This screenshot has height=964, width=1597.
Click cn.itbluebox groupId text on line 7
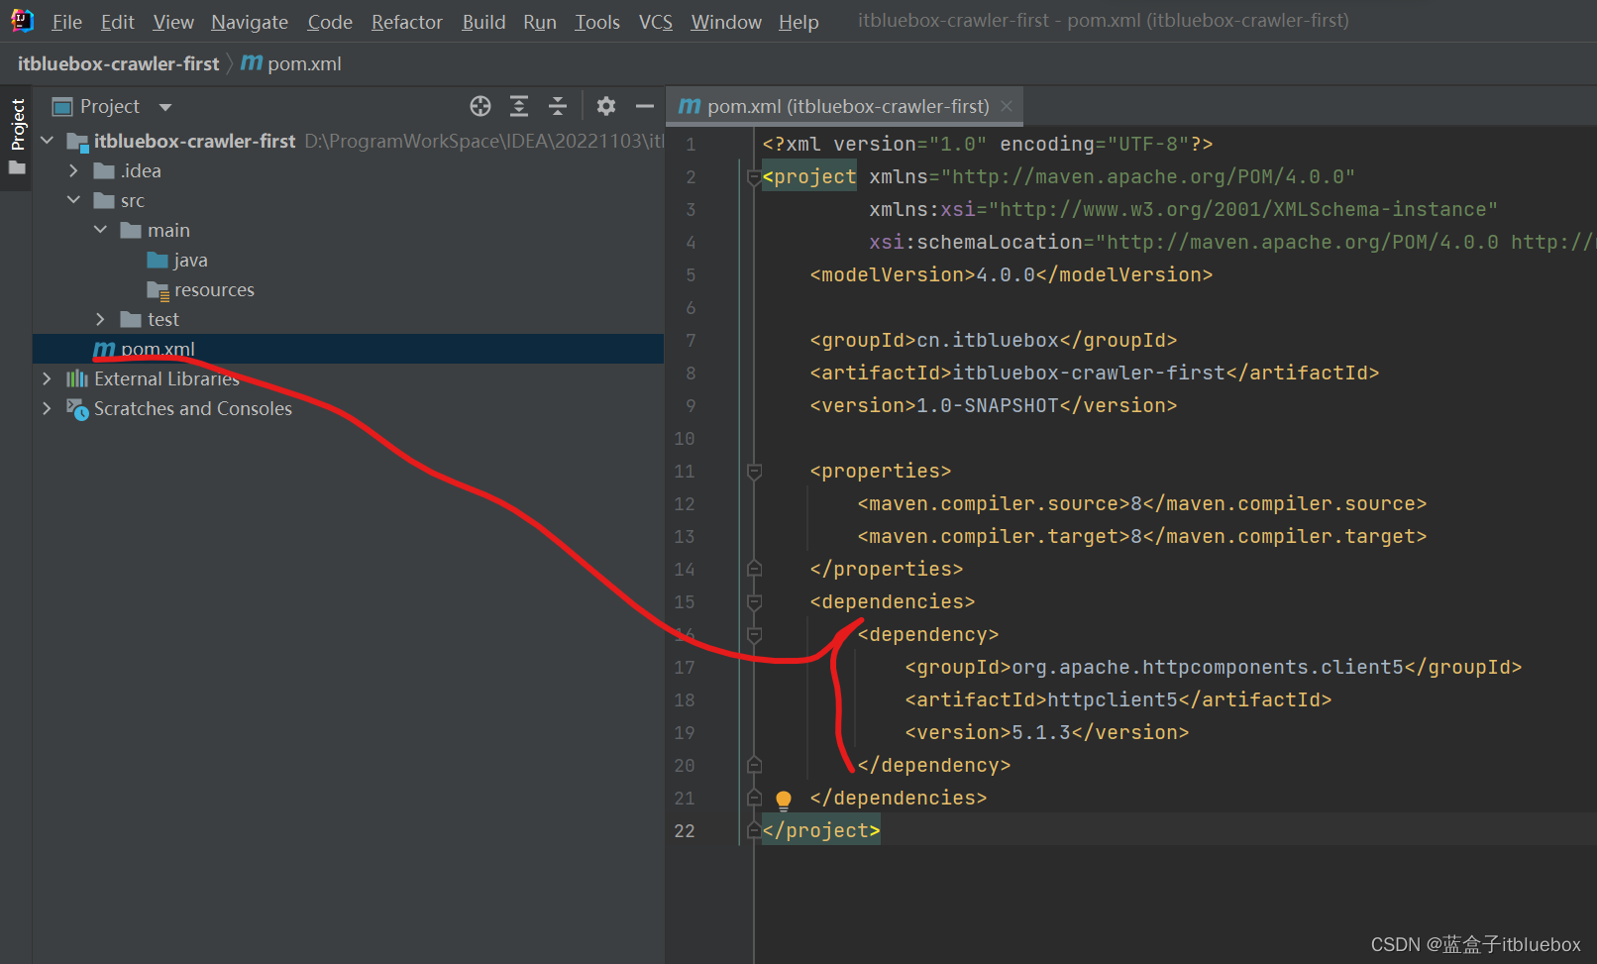tap(988, 340)
